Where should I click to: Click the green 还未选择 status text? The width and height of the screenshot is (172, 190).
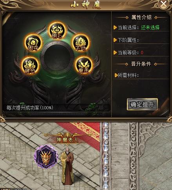pyautogui.click(x=150, y=27)
